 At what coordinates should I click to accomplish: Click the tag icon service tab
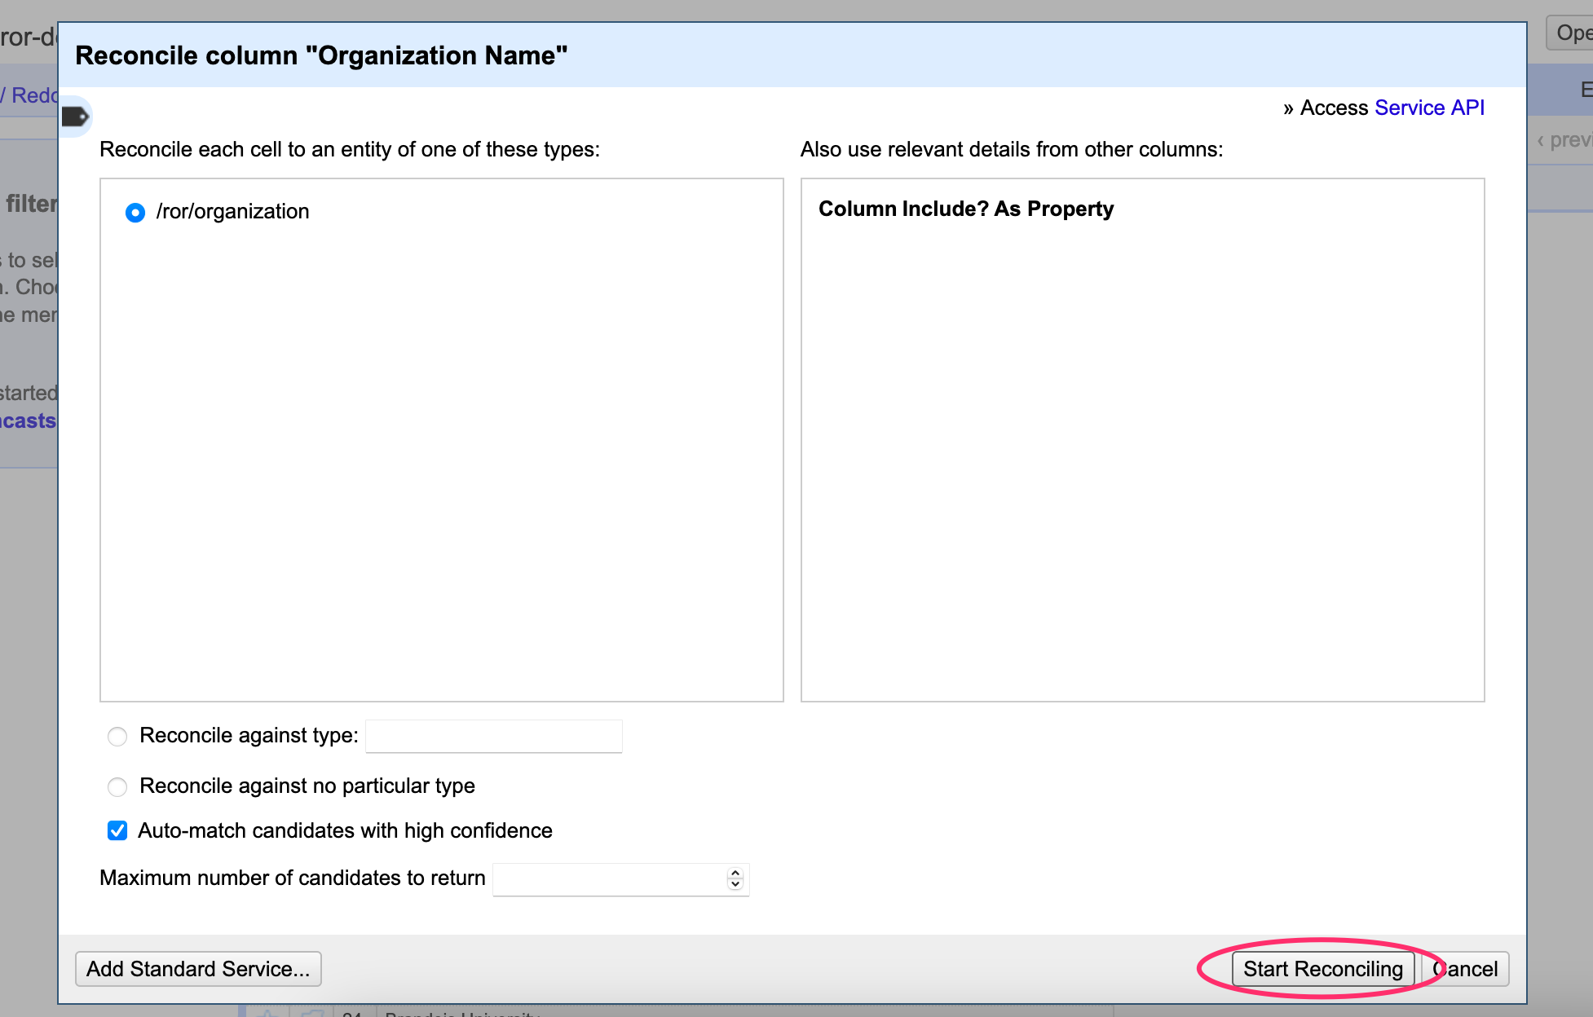(x=75, y=117)
